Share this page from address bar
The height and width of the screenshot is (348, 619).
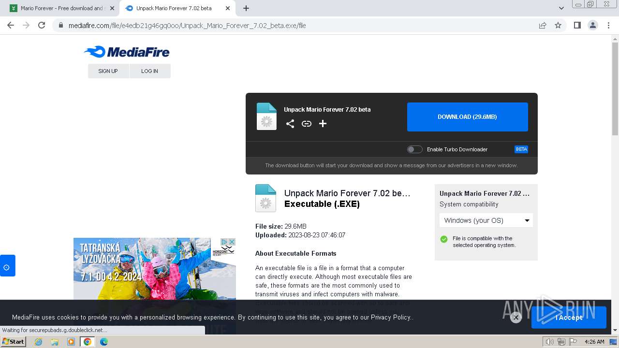click(543, 25)
